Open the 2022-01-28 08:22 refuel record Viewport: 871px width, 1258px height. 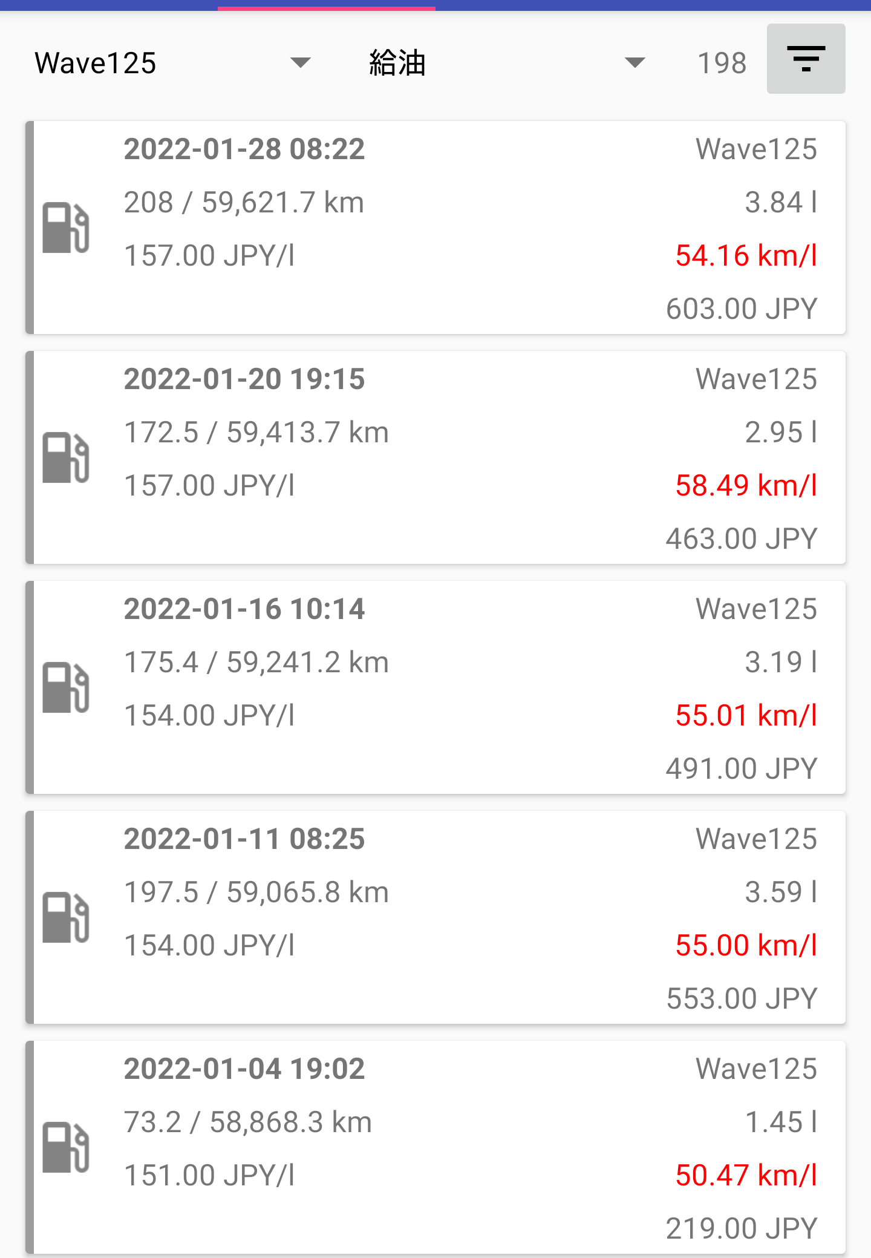pos(435,228)
